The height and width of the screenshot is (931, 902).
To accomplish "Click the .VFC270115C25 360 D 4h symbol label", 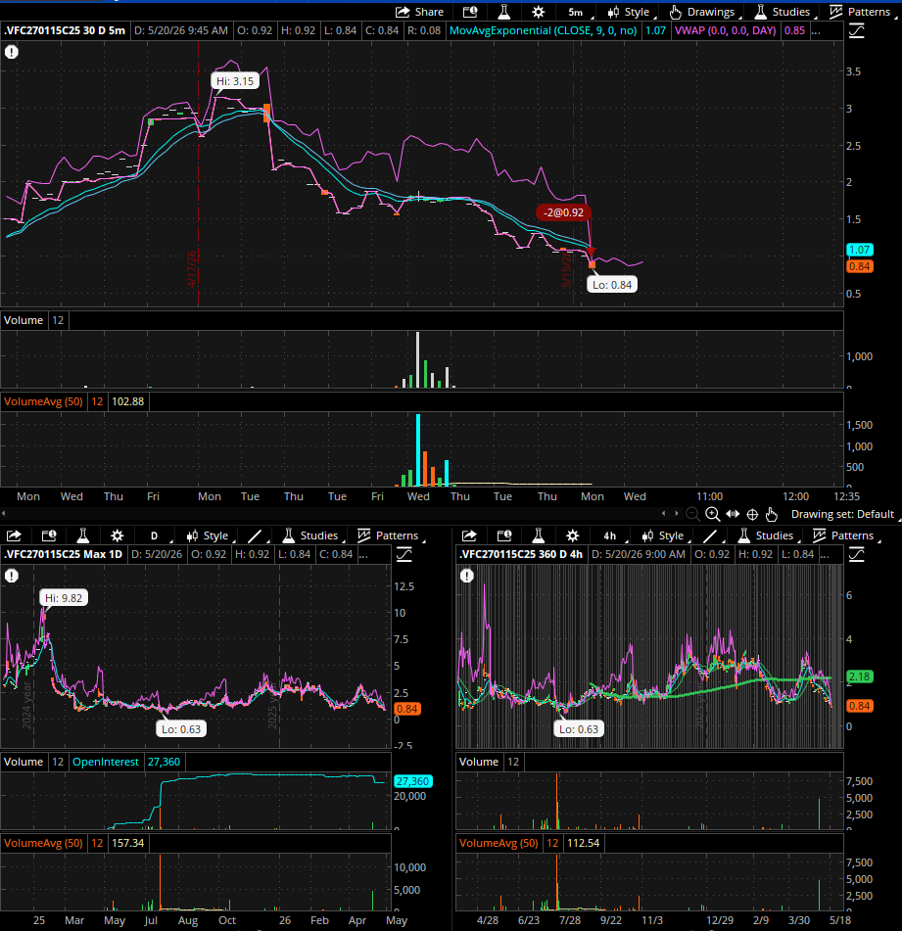I will click(521, 554).
